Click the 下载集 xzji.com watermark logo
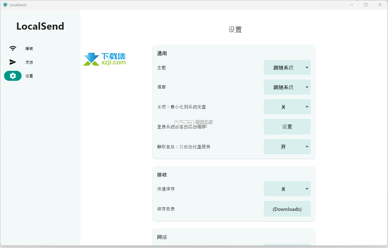The image size is (388, 248). 104,59
